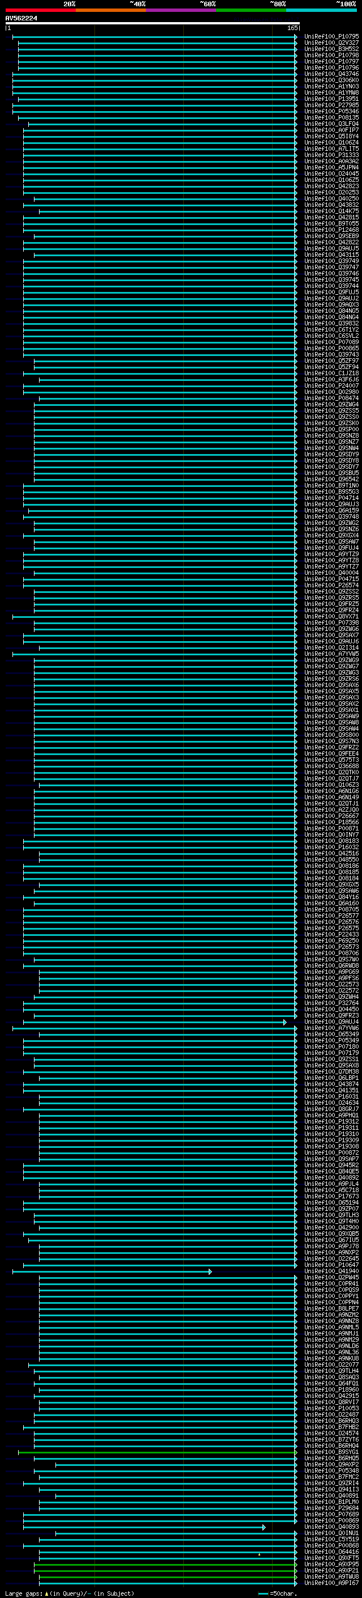Click the shortened alignment bar for UniRef100_Q40893

tap(144, 1527)
